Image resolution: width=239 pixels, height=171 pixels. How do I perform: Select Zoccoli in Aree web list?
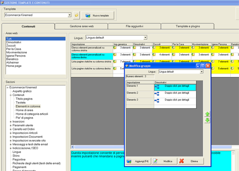(x=11, y=45)
